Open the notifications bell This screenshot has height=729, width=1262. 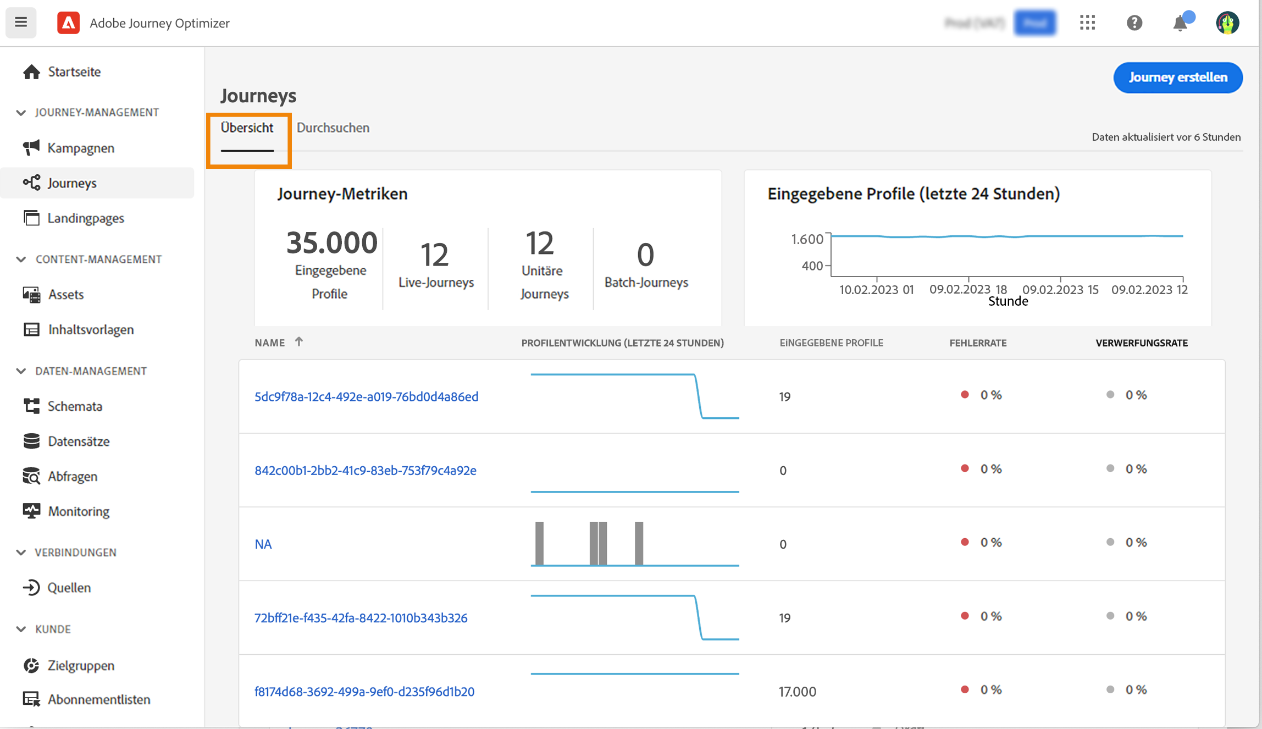pos(1180,23)
